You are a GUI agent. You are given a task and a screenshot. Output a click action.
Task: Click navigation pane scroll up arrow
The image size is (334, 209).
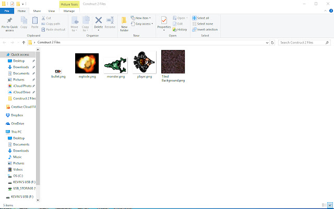38,50
